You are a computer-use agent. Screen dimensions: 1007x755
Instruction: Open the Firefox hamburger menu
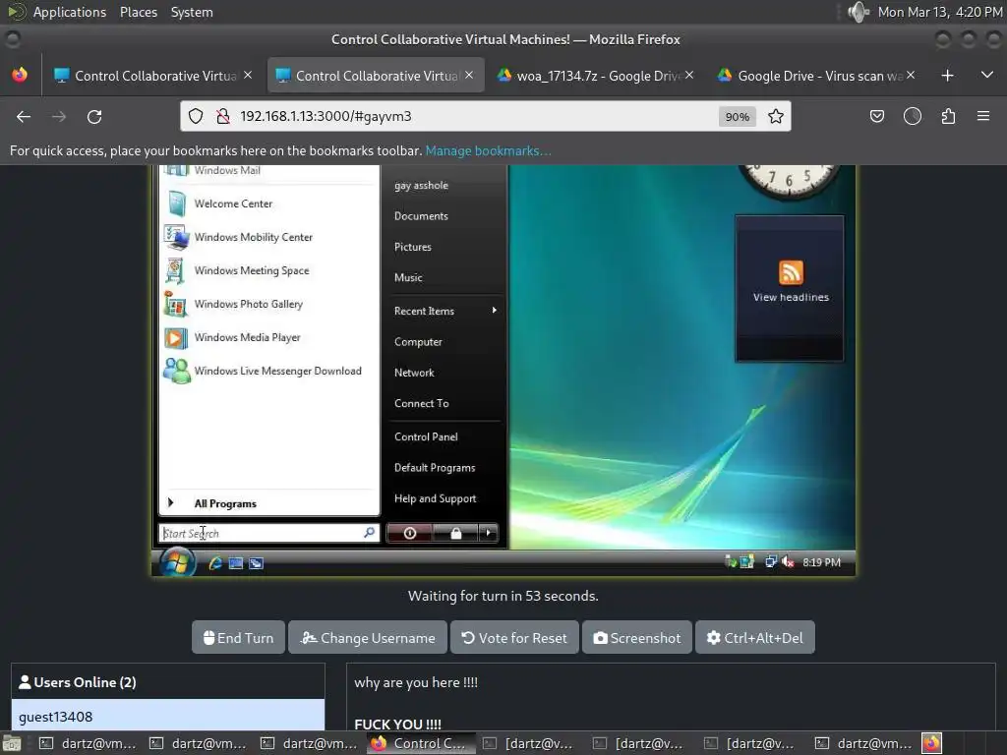(983, 116)
